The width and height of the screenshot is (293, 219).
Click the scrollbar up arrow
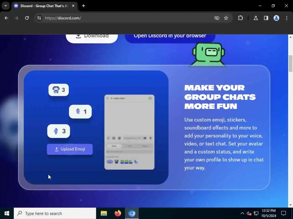pos(291,37)
